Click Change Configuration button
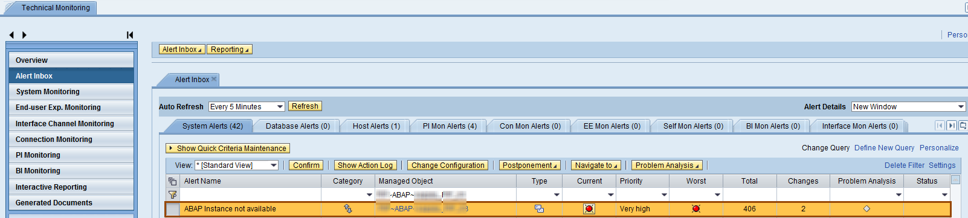 pyautogui.click(x=448, y=165)
